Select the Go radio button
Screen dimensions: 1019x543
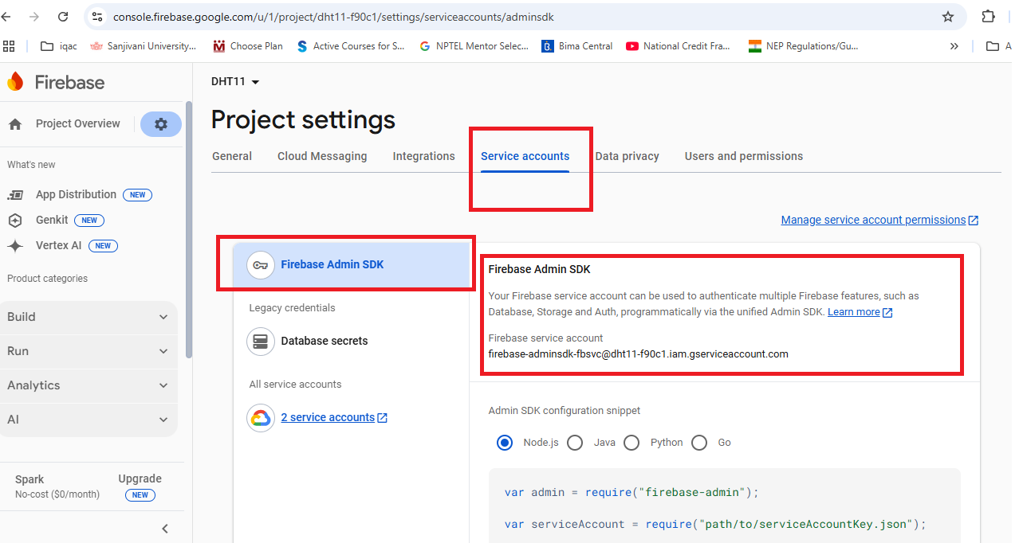click(x=699, y=443)
